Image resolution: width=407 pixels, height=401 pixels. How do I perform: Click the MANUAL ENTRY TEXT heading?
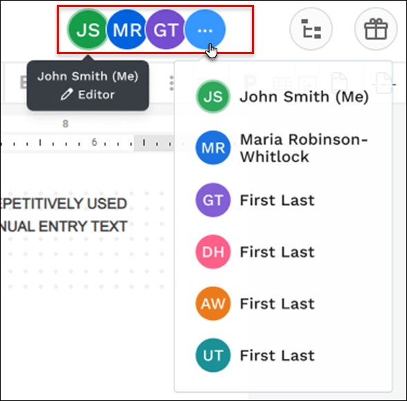pyautogui.click(x=64, y=226)
